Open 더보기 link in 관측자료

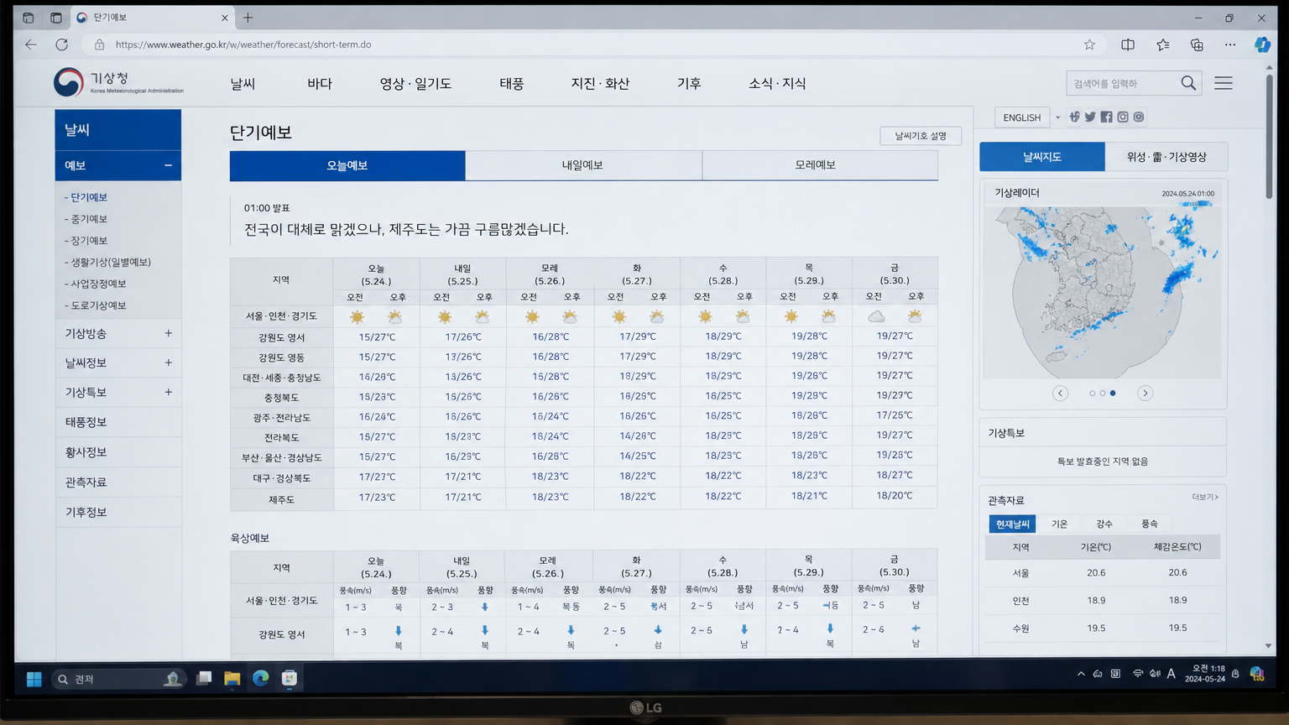point(1205,497)
